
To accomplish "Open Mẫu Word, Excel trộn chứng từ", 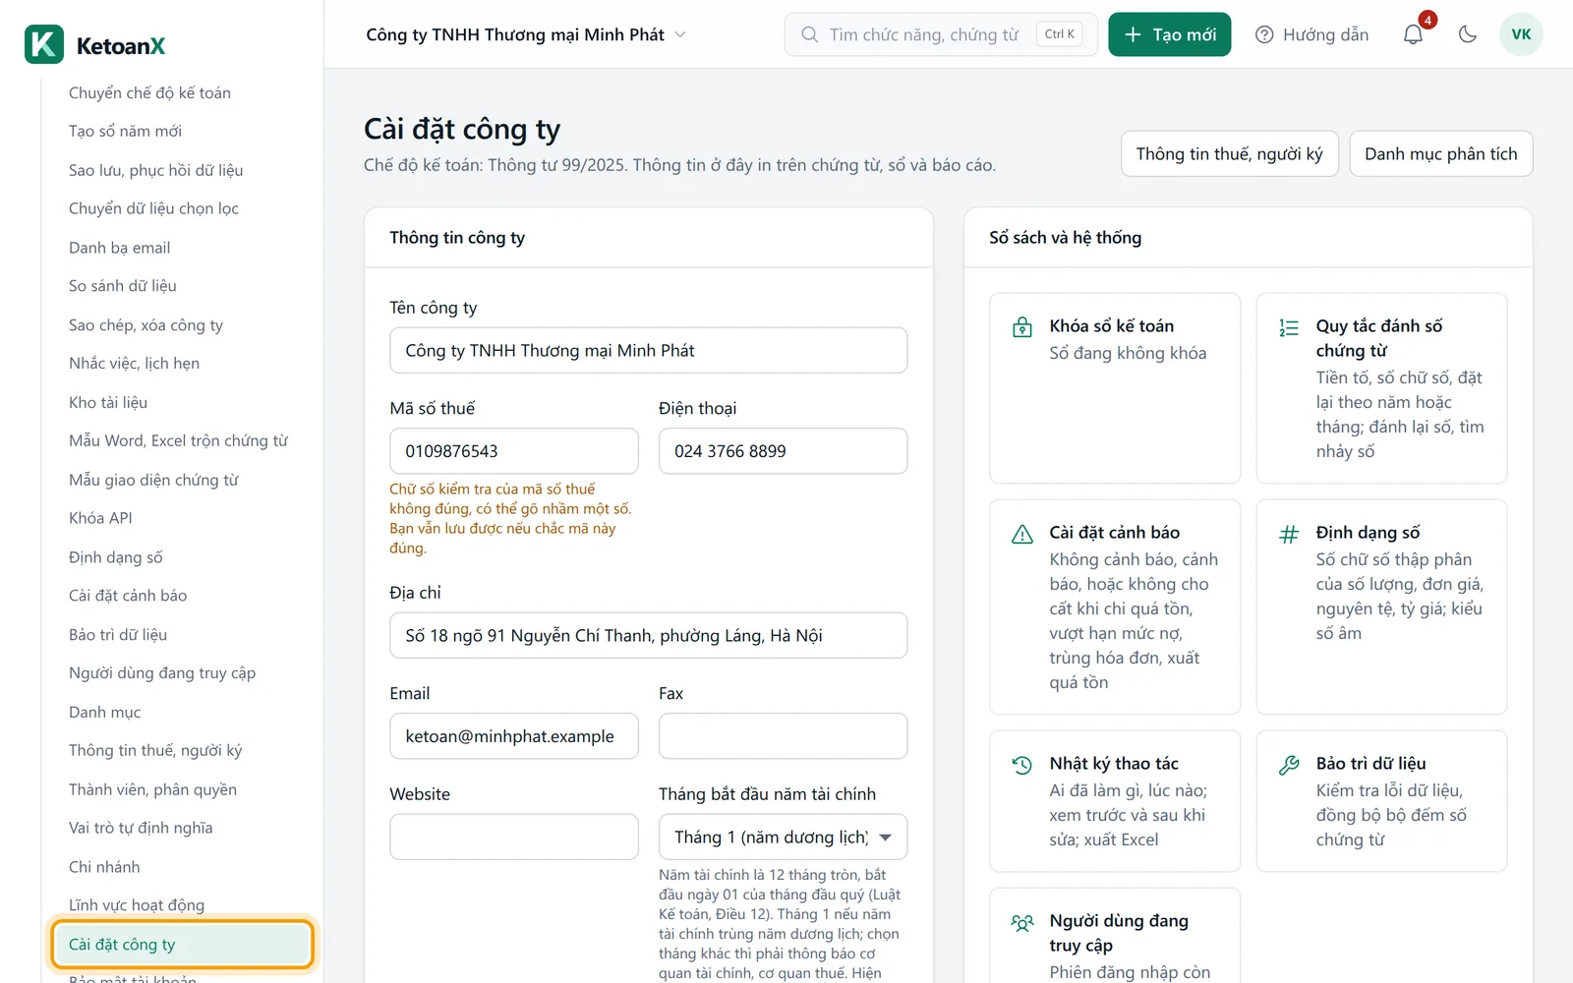I will tap(178, 440).
